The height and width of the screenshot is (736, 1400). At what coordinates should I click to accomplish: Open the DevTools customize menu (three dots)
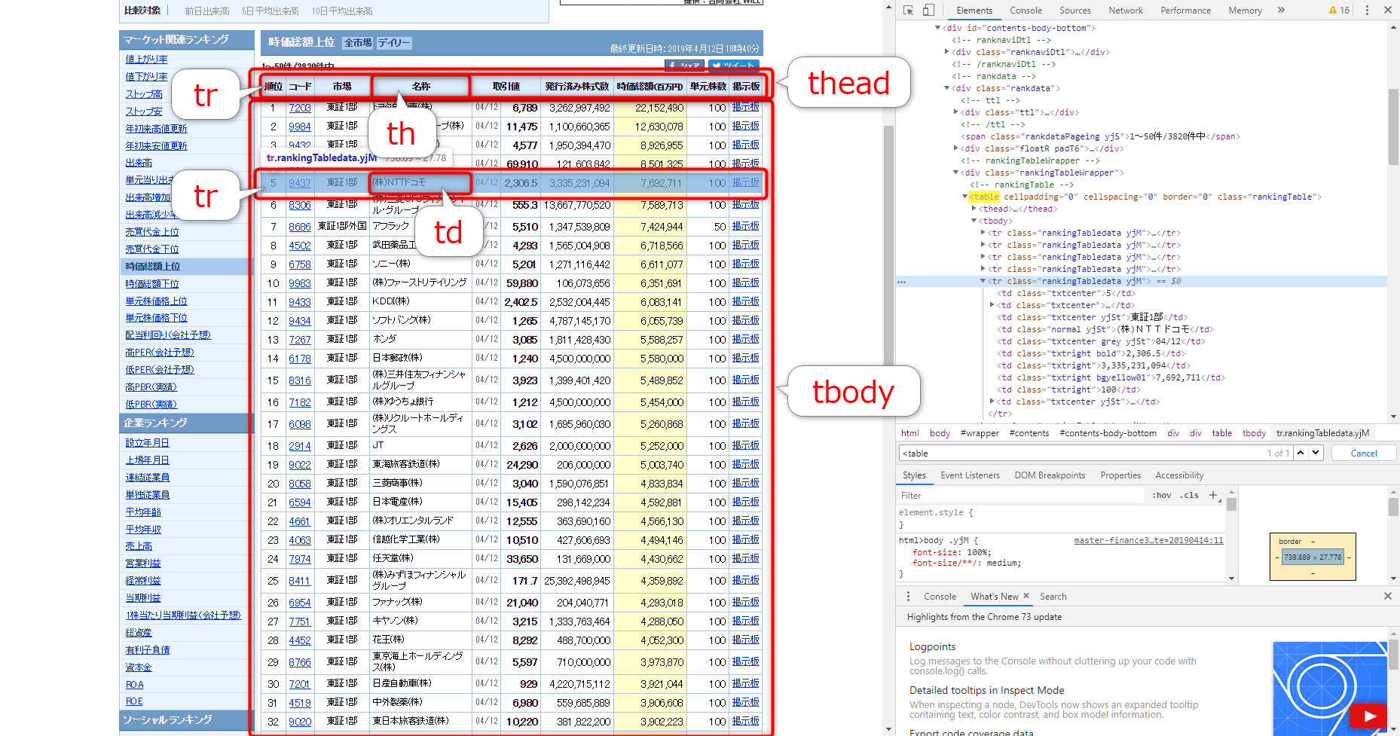point(1368,10)
